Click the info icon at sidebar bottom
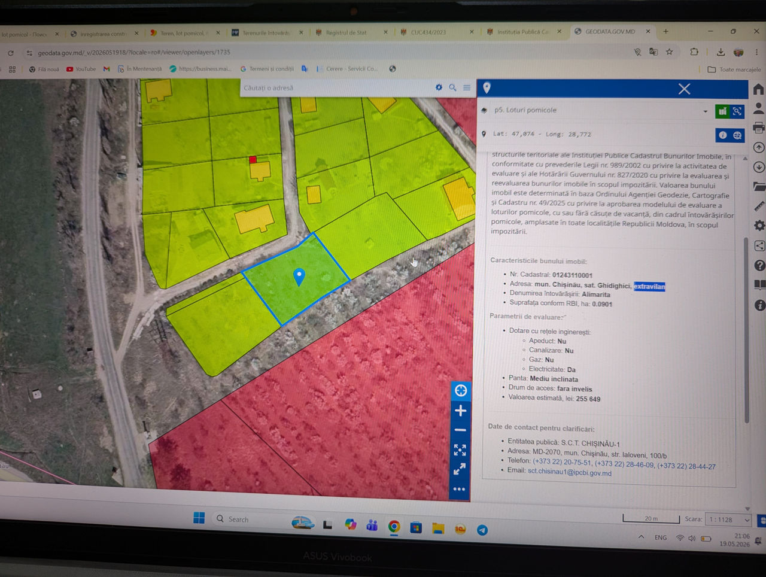The image size is (766, 577). point(760,305)
